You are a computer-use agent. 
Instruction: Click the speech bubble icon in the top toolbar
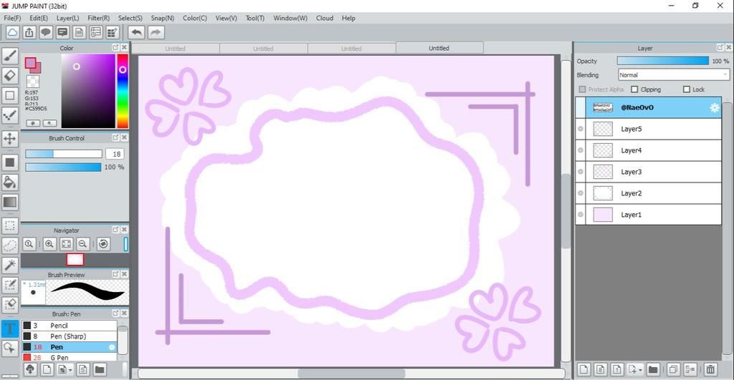pos(46,32)
